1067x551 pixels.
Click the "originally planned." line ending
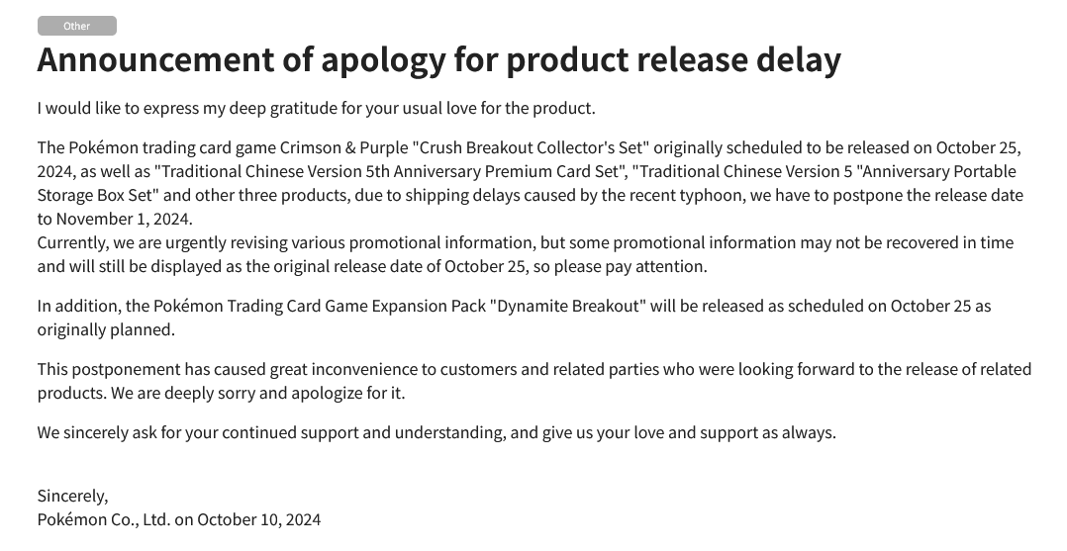(106, 330)
